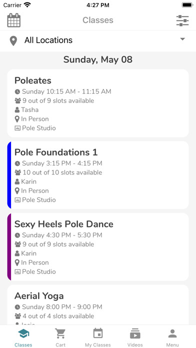Screen dimensions: 196x348
Task: Open the Aerial Yoga class card
Action: [x=98, y=305]
